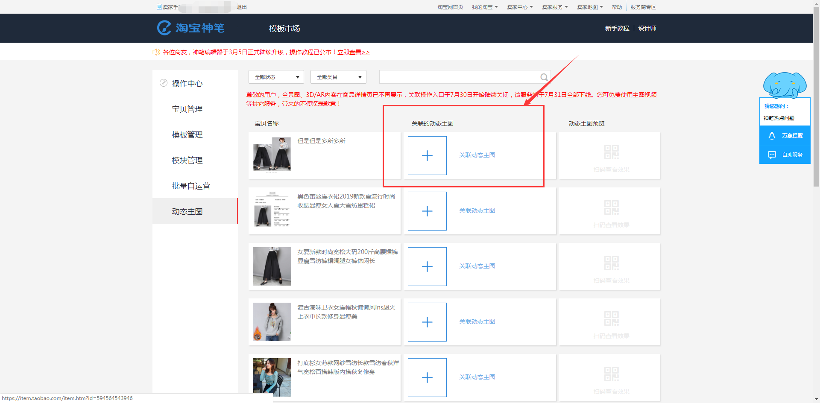This screenshot has height=403, width=820.
Task: Click the plus icon for 黑色蕾丝连衣裙 item
Action: coord(427,211)
